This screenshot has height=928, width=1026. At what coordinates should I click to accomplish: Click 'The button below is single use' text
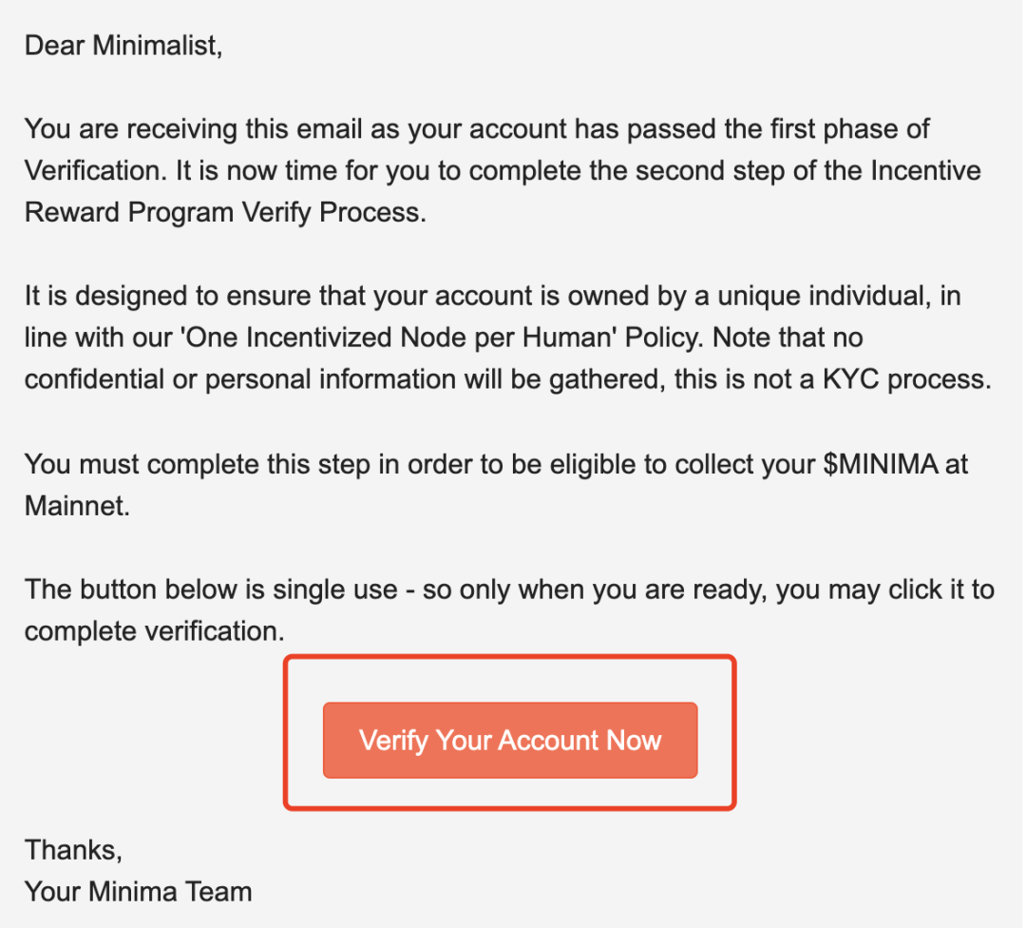211,590
